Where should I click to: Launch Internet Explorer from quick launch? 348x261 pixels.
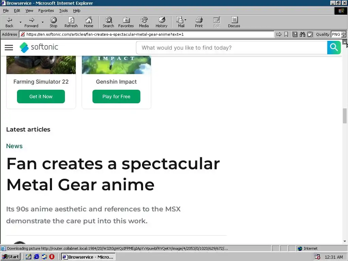(36, 257)
